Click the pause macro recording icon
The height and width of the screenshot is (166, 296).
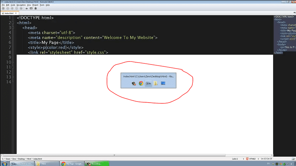coord(8,8)
